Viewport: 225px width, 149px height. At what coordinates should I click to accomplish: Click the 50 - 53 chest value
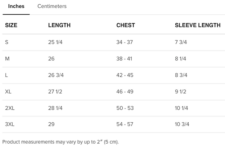tap(125, 108)
